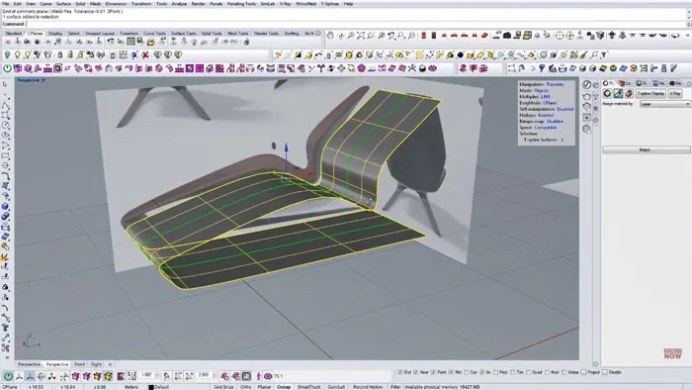
Task: Click the magnifier icon beside T icon
Action: tap(595, 55)
